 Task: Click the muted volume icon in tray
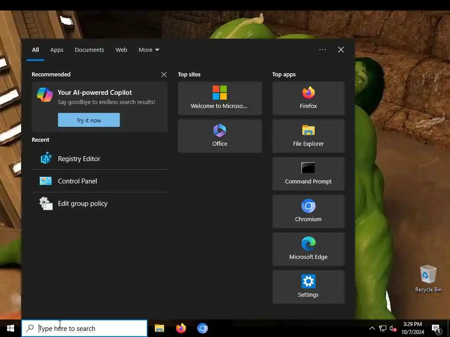pos(393,328)
